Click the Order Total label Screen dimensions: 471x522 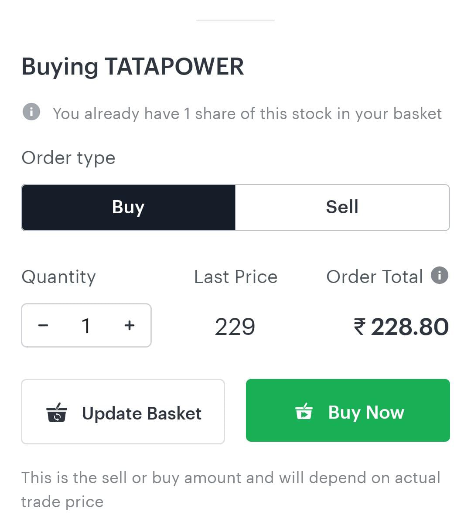[x=375, y=277]
